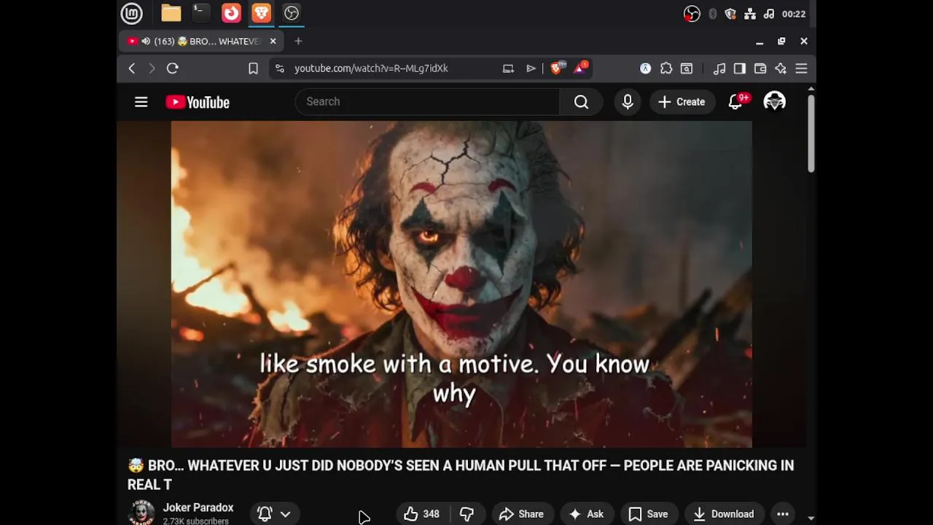Open Leo AI sparkle icon
The height and width of the screenshot is (525, 933).
tap(781, 69)
